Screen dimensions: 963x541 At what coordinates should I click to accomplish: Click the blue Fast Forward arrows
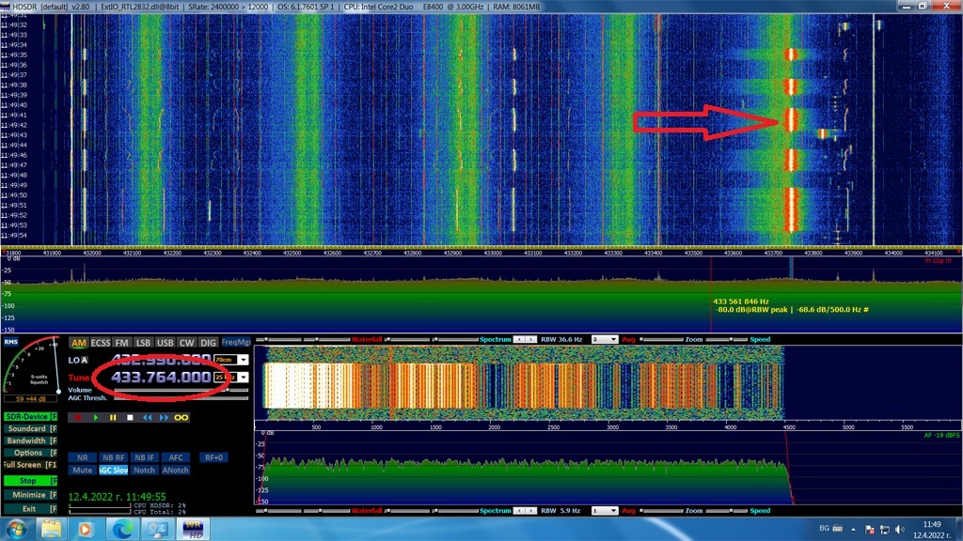pyautogui.click(x=164, y=417)
